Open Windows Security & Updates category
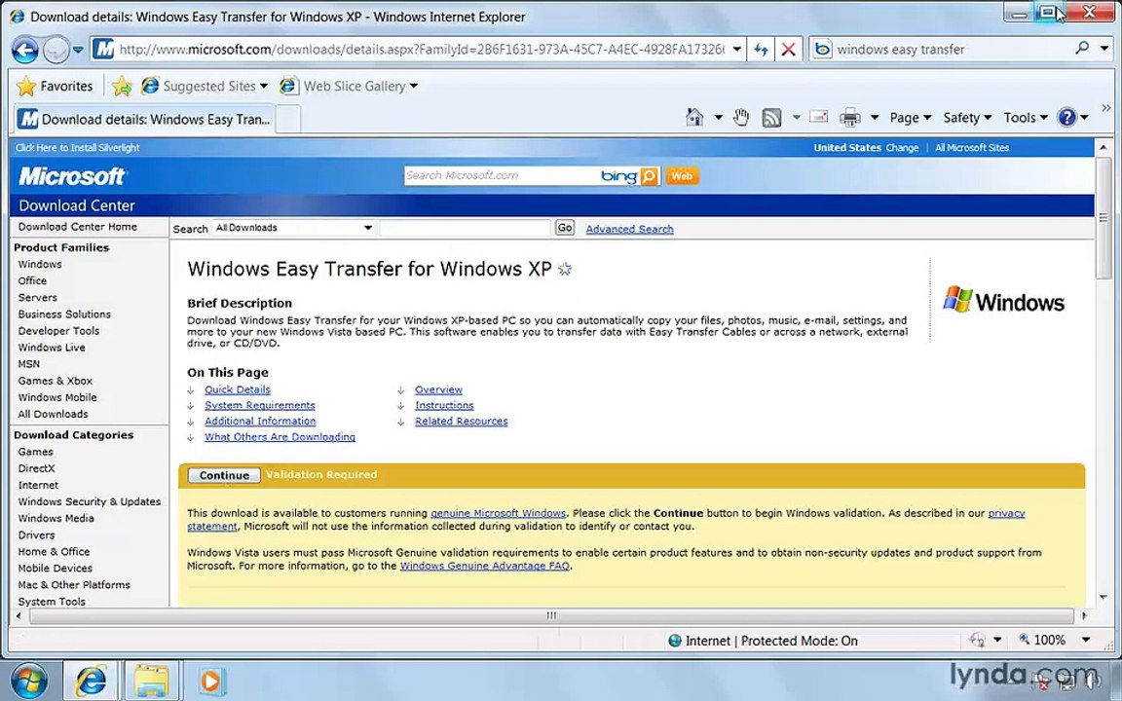 point(90,501)
